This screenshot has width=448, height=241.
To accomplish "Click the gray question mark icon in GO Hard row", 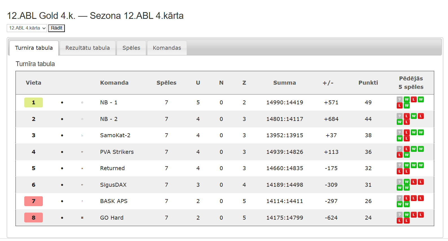I will [x=400, y=215].
